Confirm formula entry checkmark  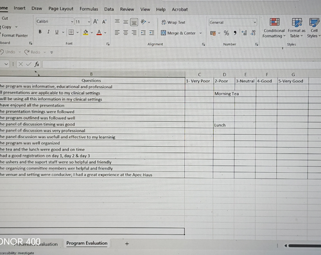pos(28,64)
